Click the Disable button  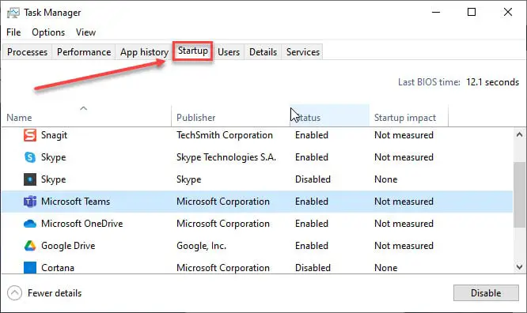click(486, 293)
